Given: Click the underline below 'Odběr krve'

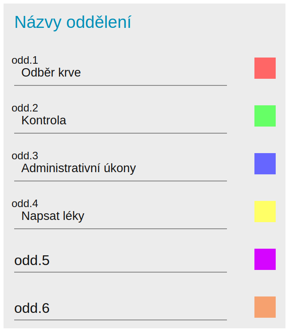Looking at the screenshot, I should pos(121,85).
